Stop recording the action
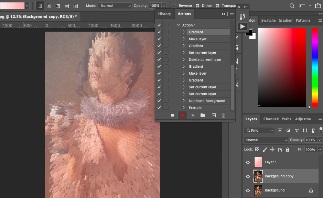 pyautogui.click(x=172, y=115)
